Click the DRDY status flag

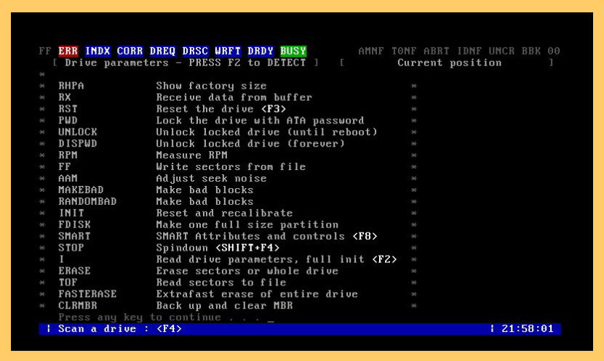click(261, 51)
